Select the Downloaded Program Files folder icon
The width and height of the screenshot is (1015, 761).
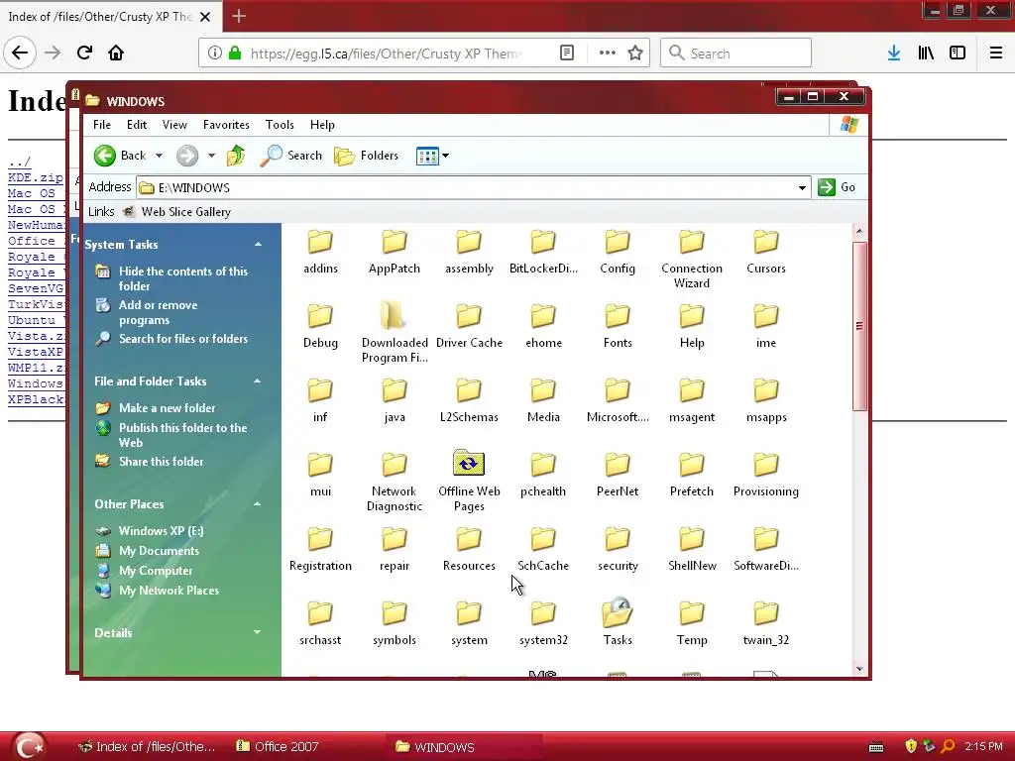(x=395, y=316)
